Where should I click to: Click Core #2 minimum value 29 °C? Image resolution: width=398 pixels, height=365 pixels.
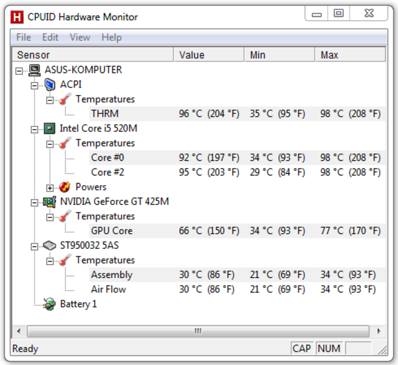click(277, 172)
